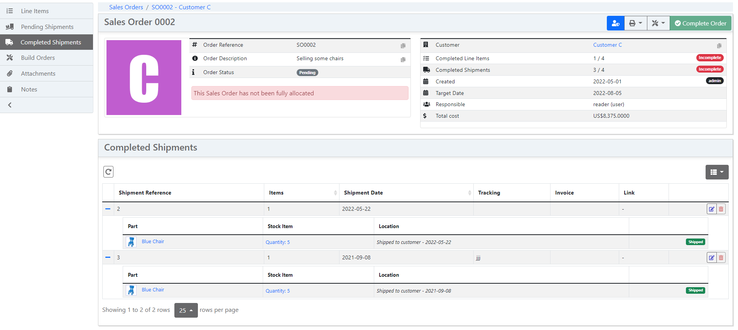
Task: Open the Customer C link
Action: (x=607, y=45)
